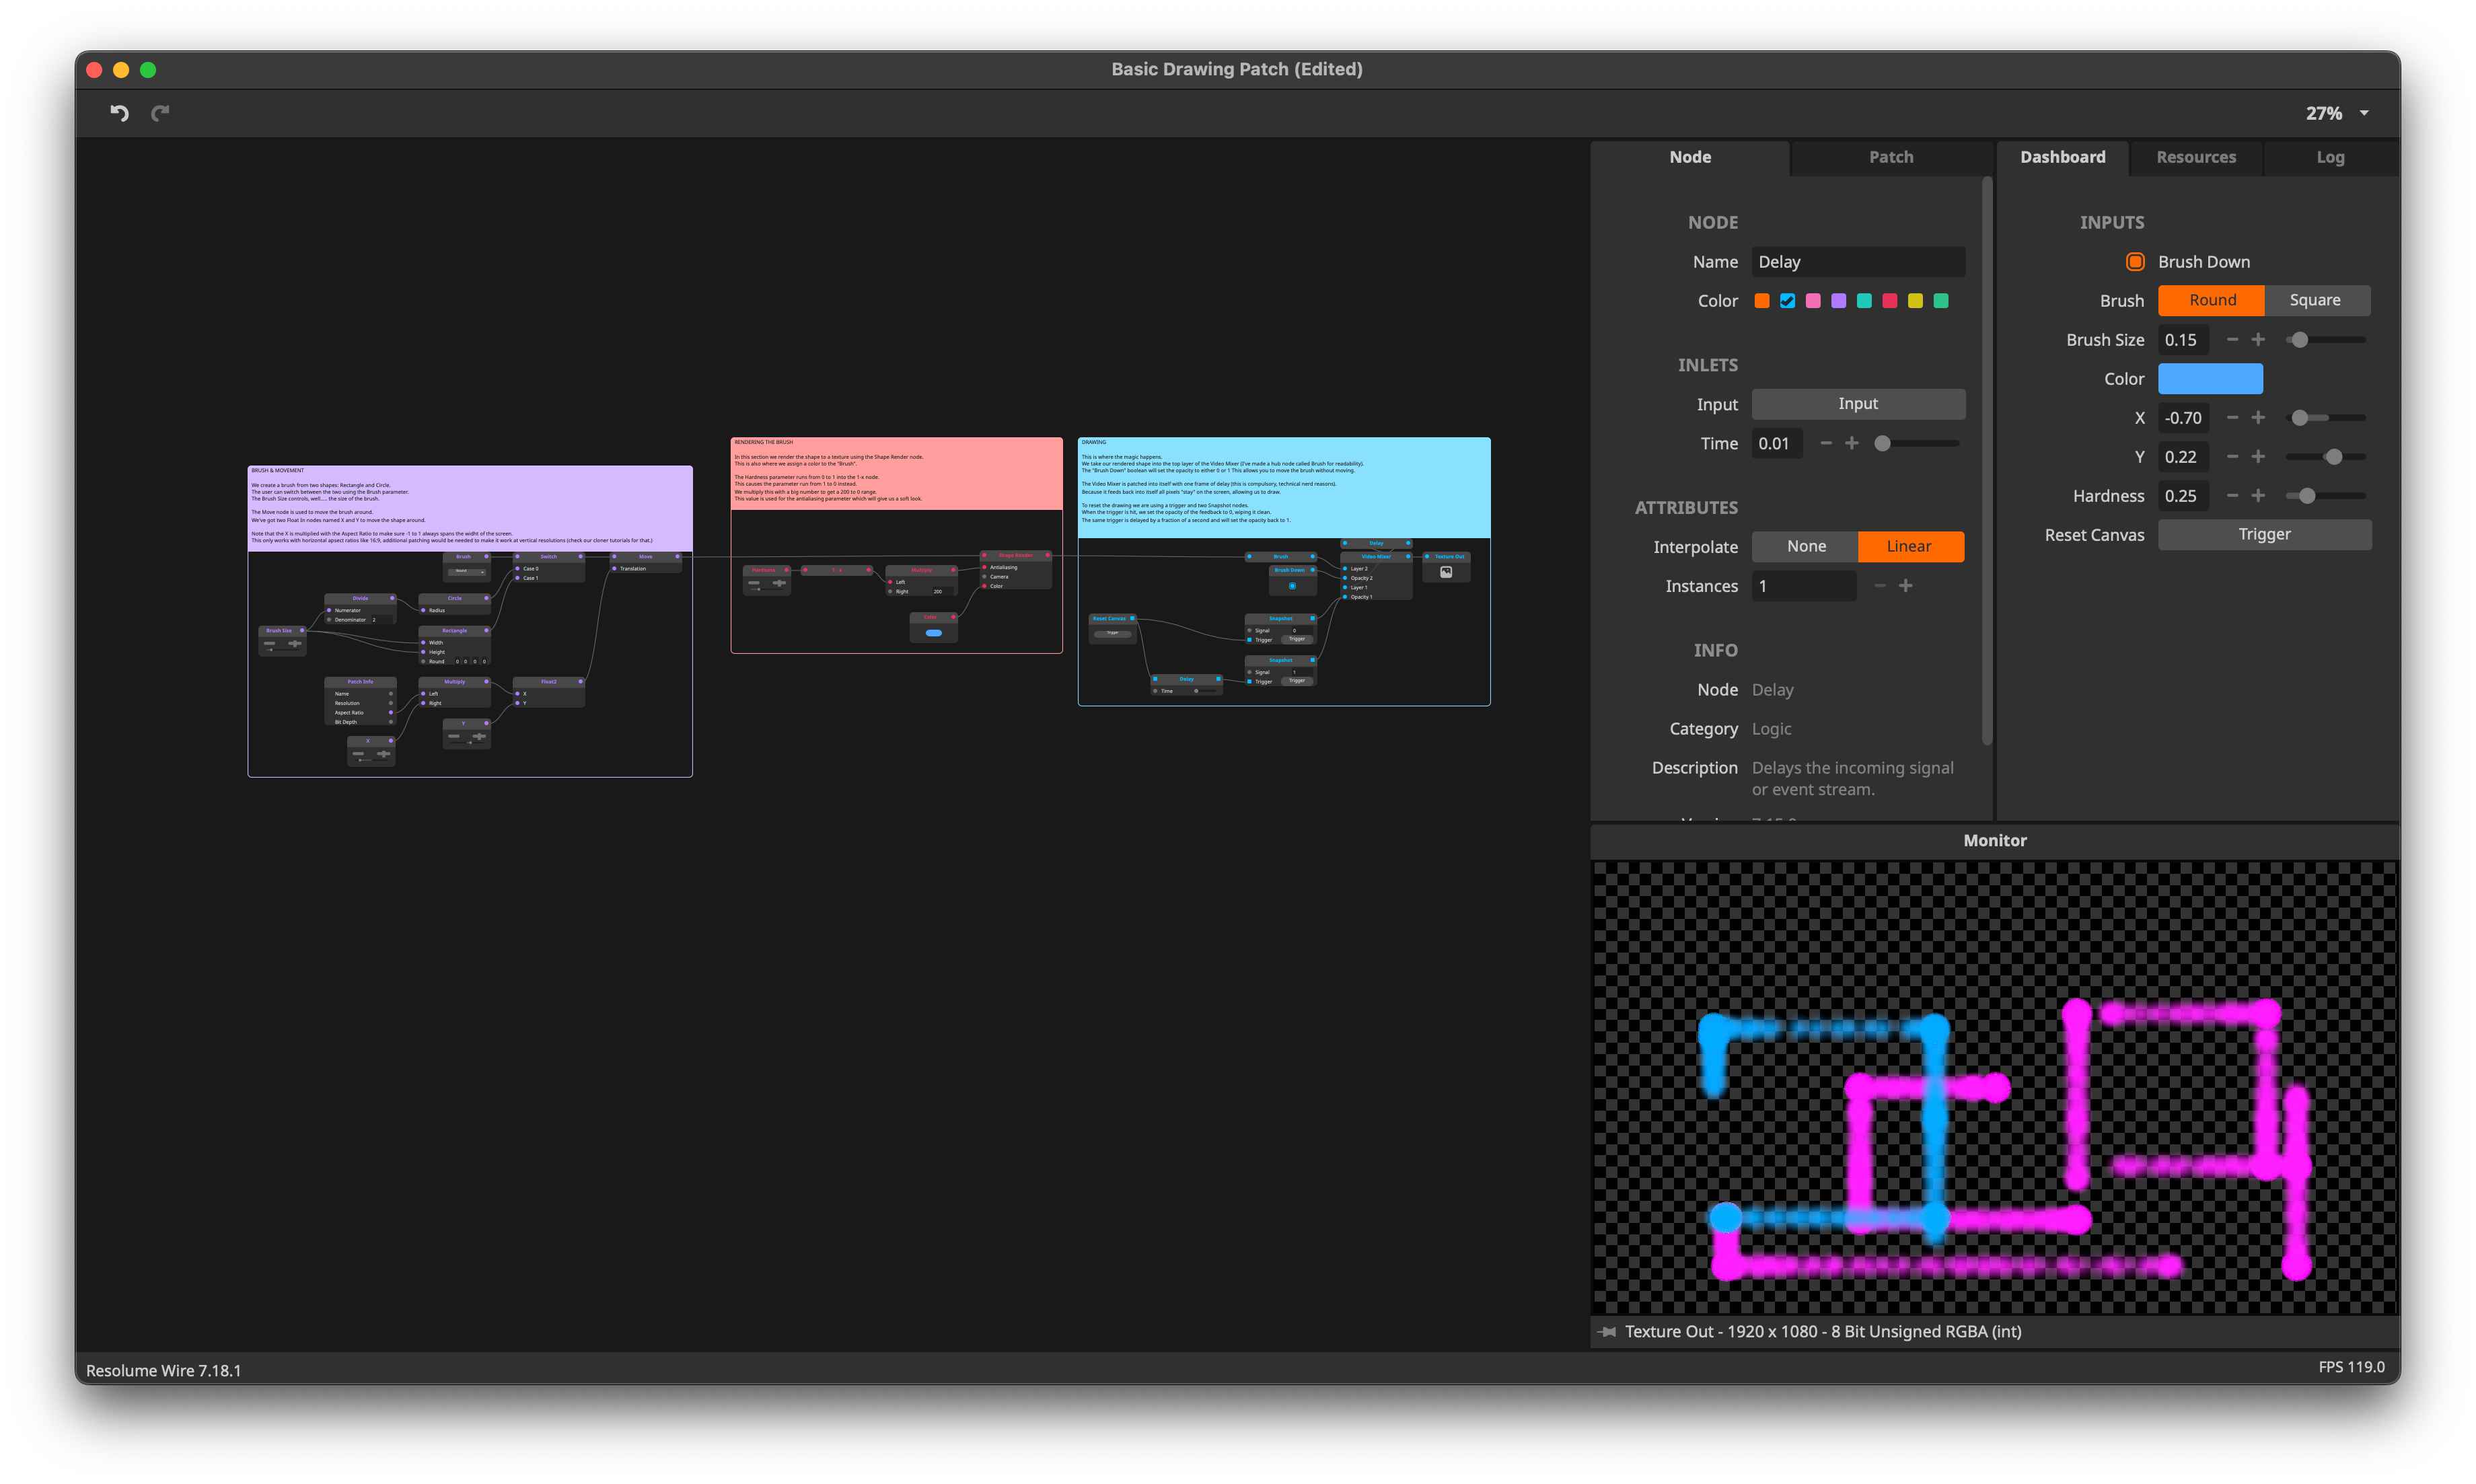Click the minus icon for X input
The height and width of the screenshot is (1484, 2476).
[x=2232, y=418]
